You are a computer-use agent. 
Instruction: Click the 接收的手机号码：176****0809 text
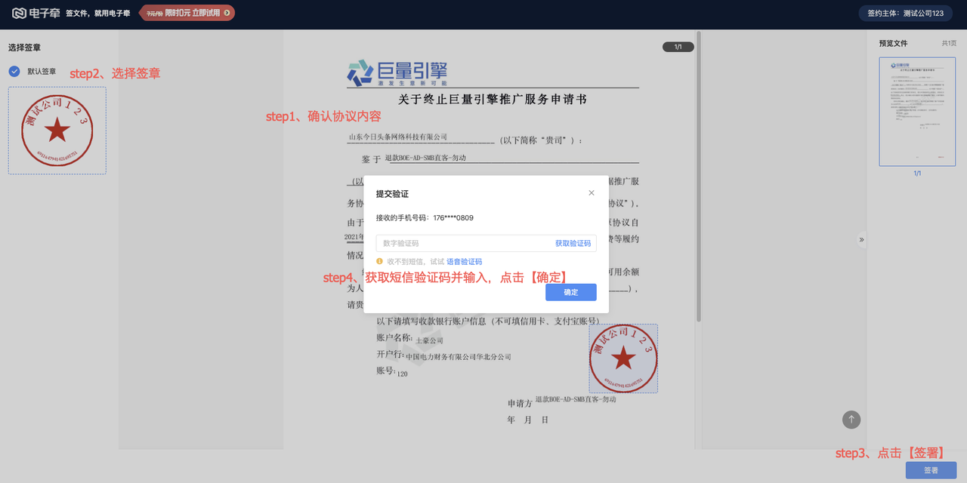click(x=425, y=218)
